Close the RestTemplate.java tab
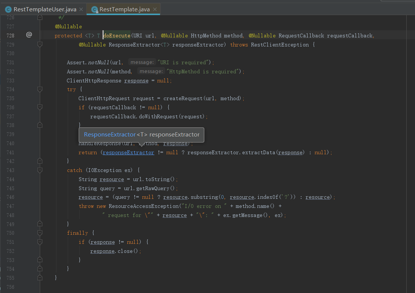 tap(155, 9)
